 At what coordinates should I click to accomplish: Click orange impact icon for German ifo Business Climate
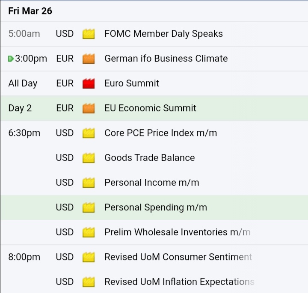[89, 59]
